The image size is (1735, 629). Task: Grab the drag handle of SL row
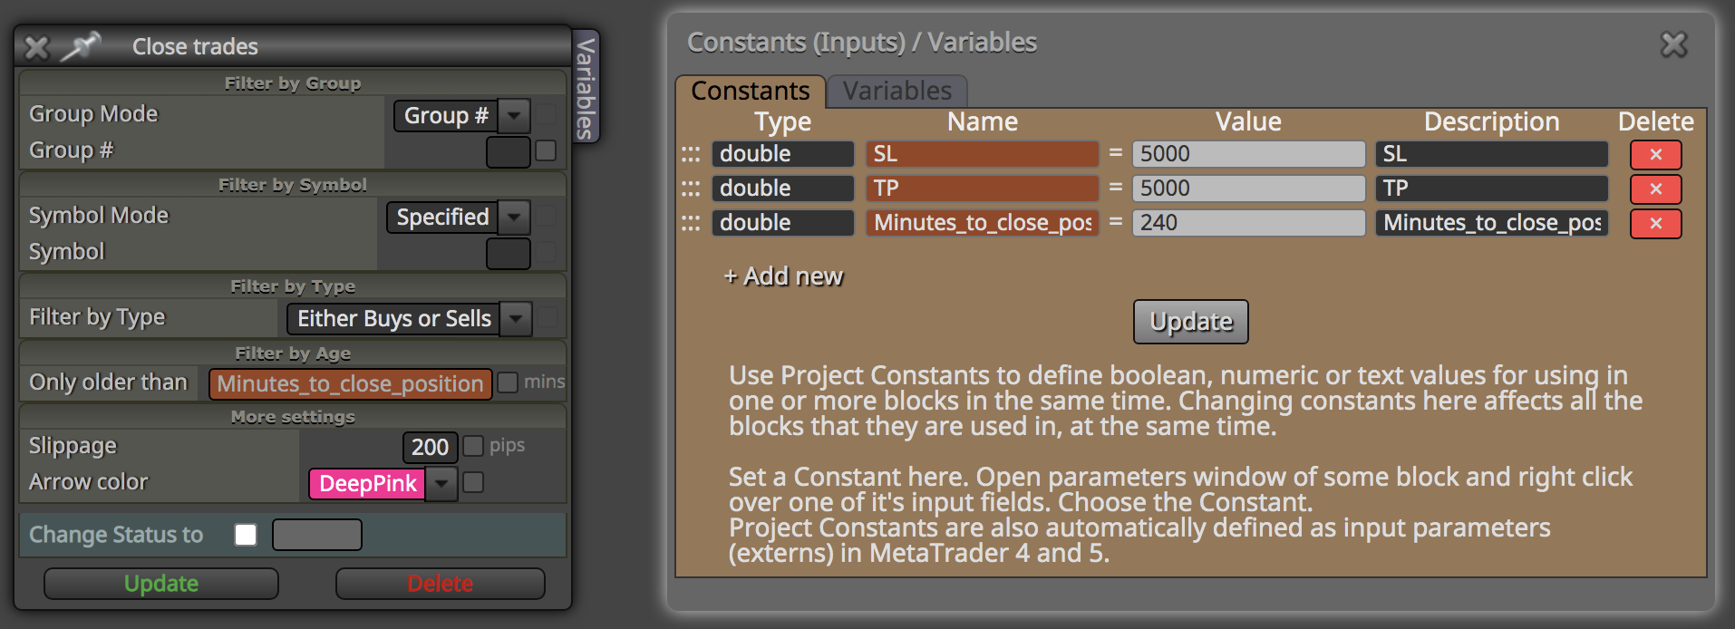(691, 155)
